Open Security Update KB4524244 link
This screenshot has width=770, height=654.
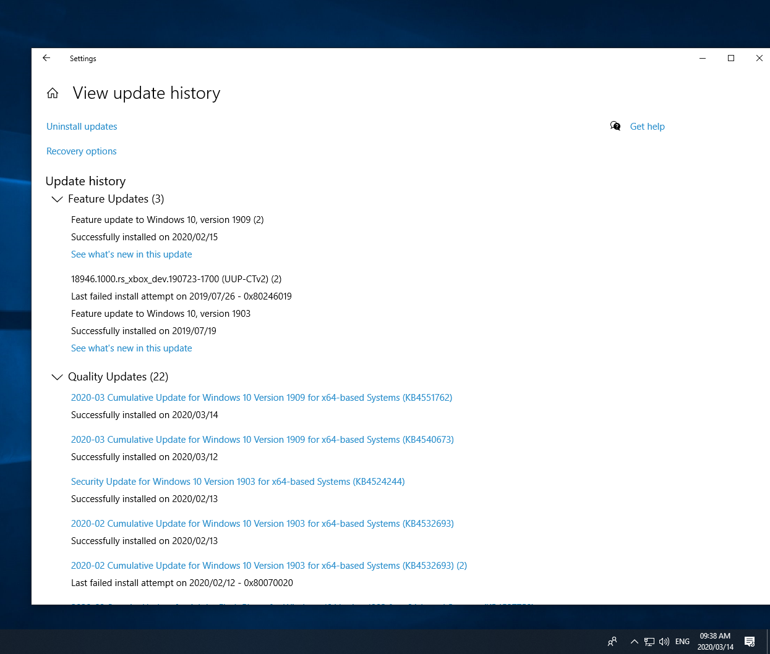pos(238,482)
